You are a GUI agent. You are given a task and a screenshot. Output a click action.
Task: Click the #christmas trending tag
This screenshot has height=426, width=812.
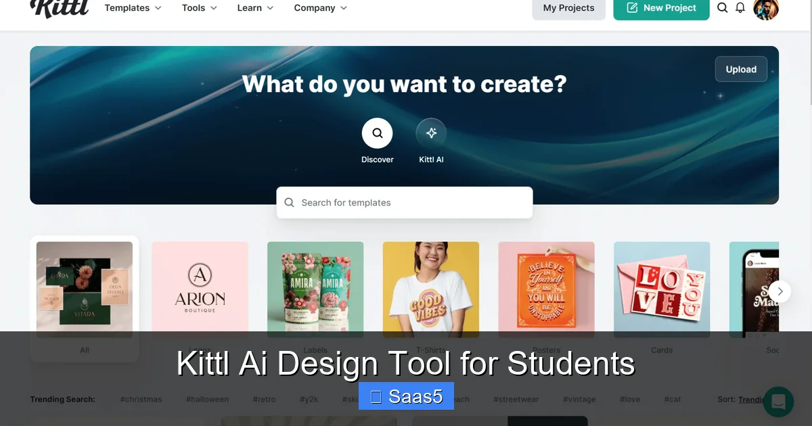pos(141,400)
